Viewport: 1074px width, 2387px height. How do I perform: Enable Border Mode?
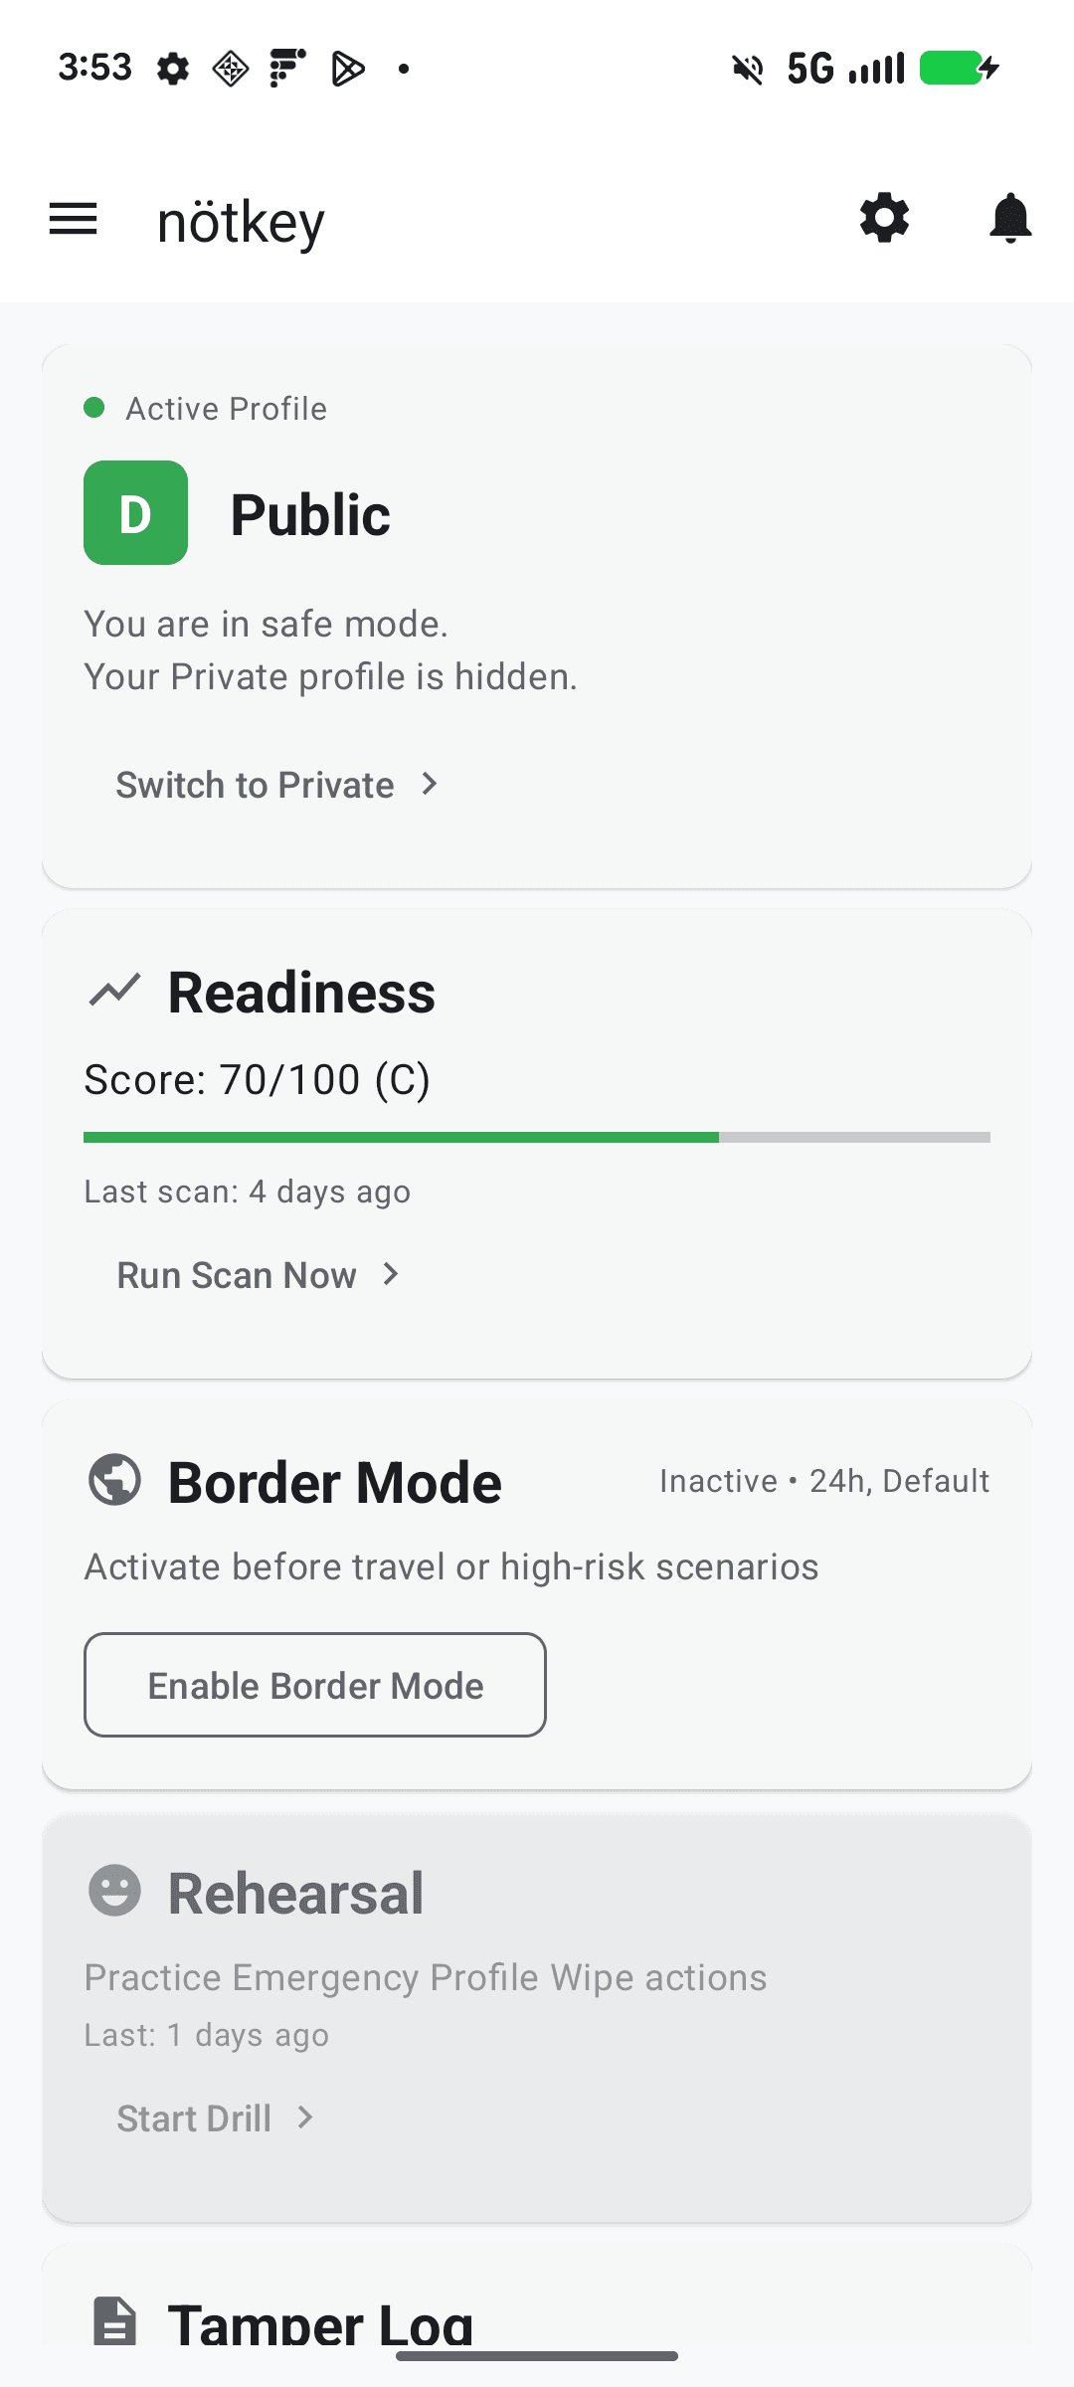tap(314, 1685)
